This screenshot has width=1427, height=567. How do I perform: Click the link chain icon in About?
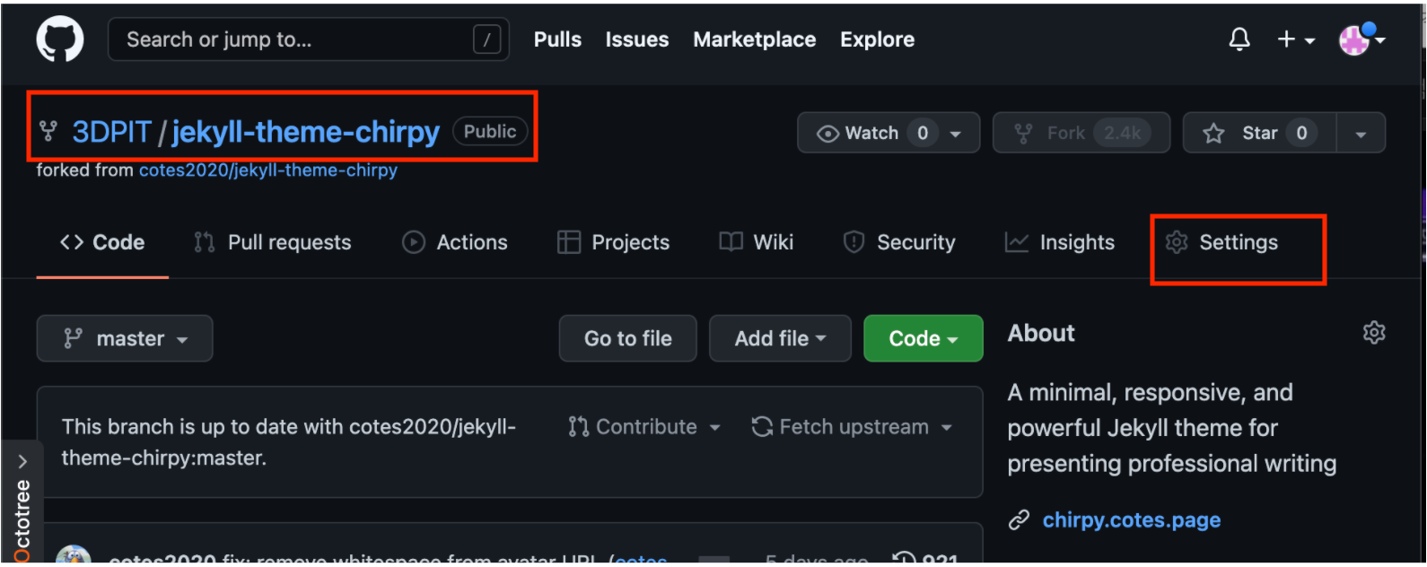[1019, 520]
